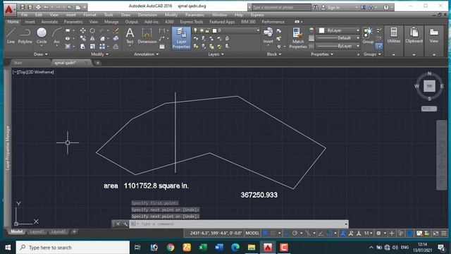Expand the Properties panel dropdown
This screenshot has height=254, width=451.
(x=322, y=54)
